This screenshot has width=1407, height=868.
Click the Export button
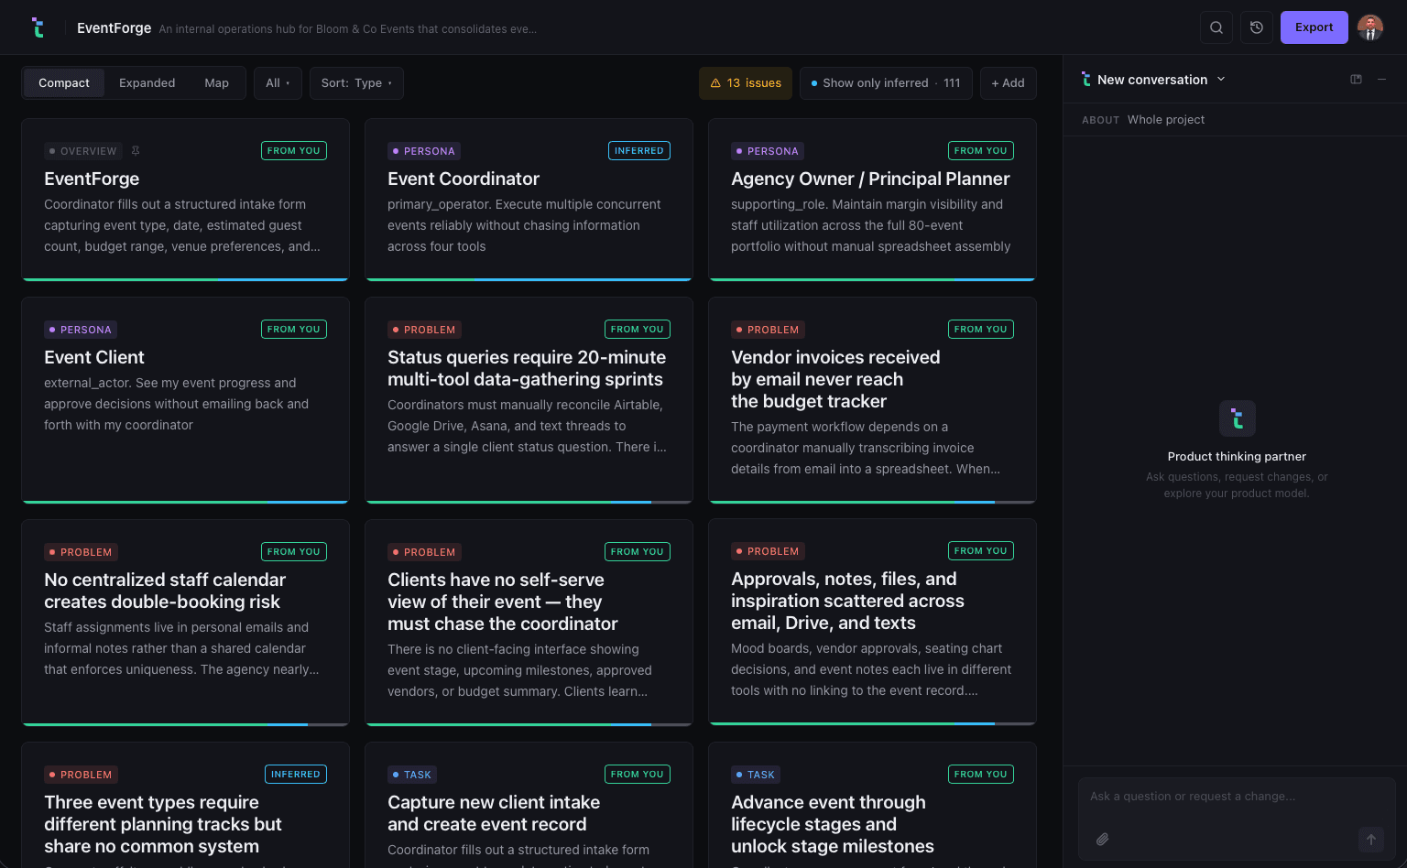pos(1314,27)
